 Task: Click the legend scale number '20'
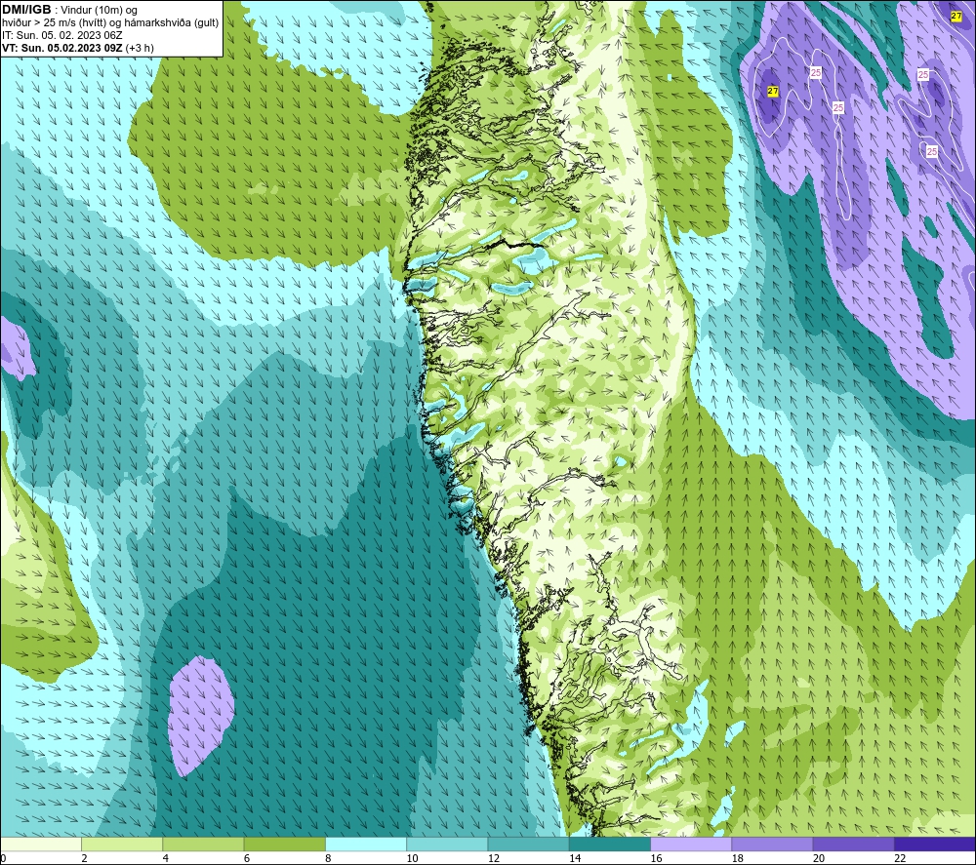coord(819,858)
